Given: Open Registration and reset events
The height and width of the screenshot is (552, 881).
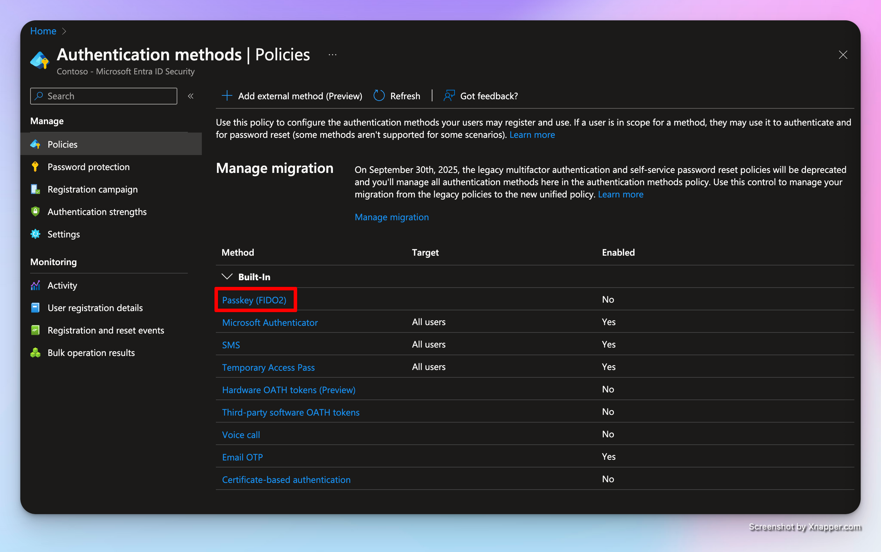Looking at the screenshot, I should coord(106,330).
